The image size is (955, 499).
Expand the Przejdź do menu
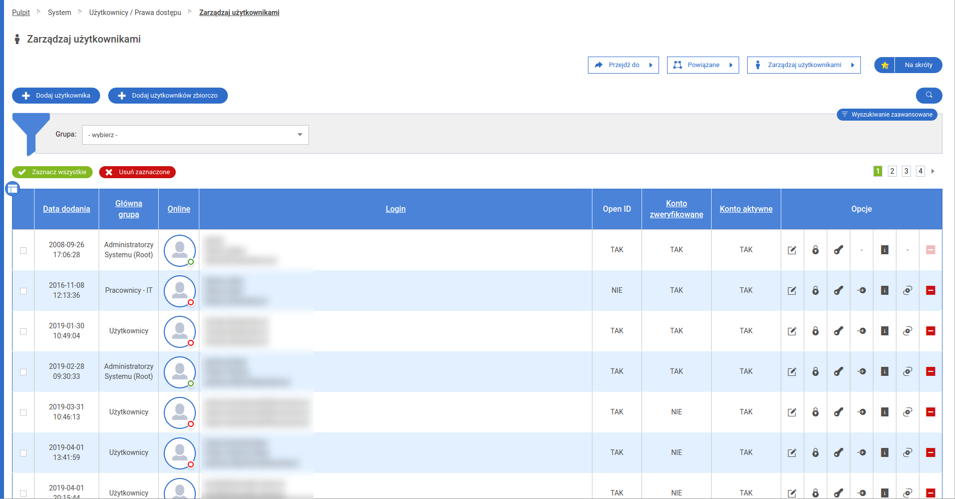pyautogui.click(x=623, y=65)
